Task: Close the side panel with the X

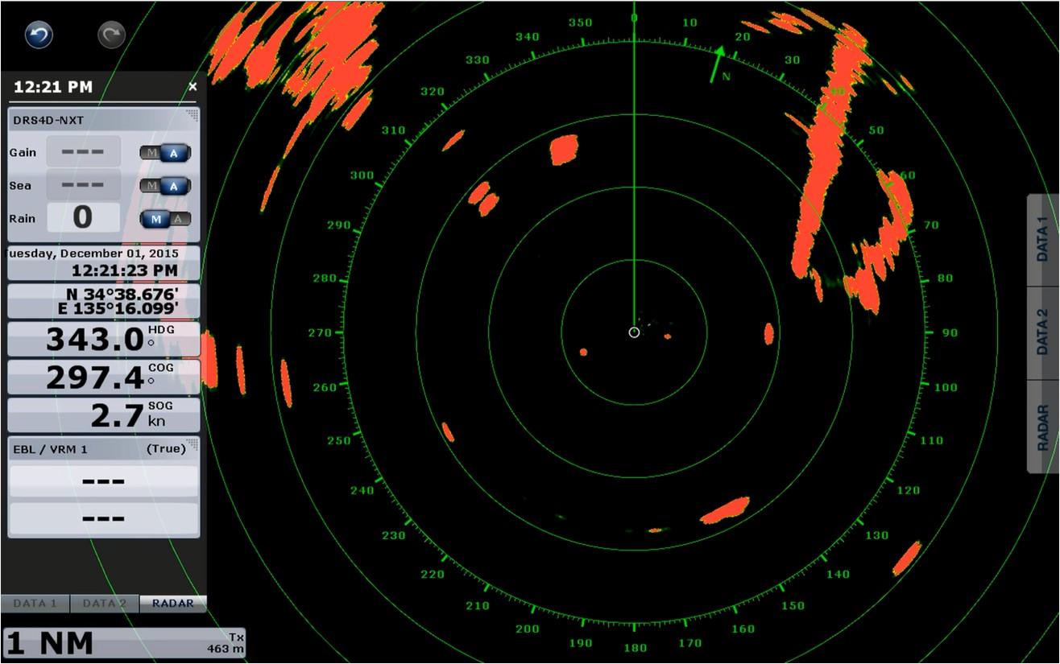Action: point(193,86)
